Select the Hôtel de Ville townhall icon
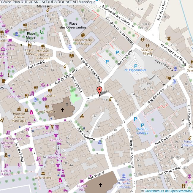Image resolution: width=193 pixels, height=193 pixels. point(19,108)
